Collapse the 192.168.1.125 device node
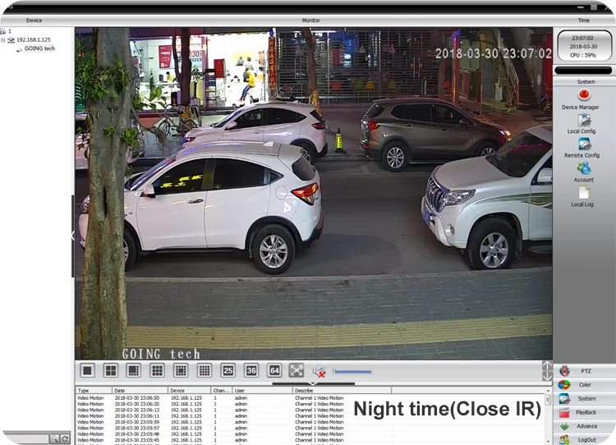The width and height of the screenshot is (616, 445). coord(3,39)
